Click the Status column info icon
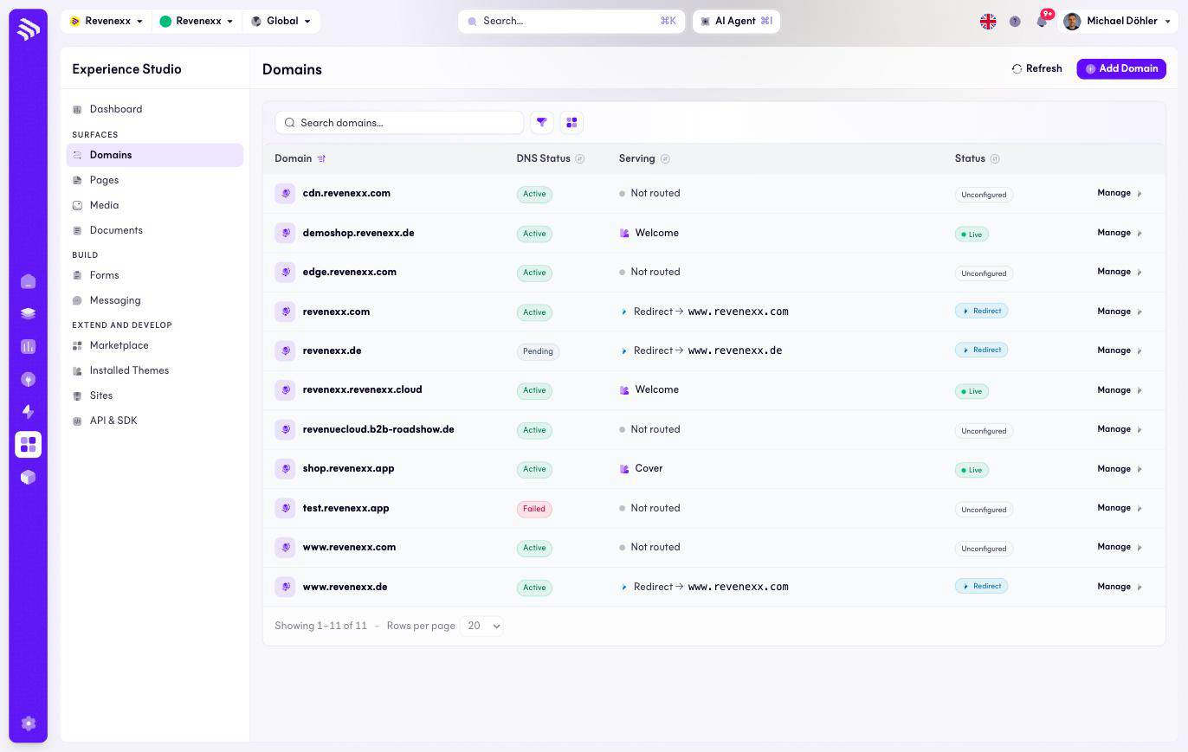Screen dimensions: 1188x752 pyautogui.click(x=995, y=158)
